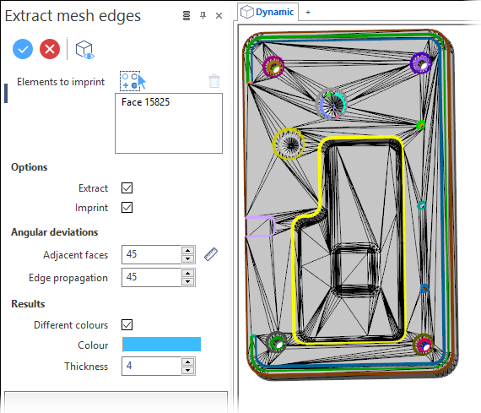Delete selected elements with trash icon
The image size is (481, 413).
pos(214,81)
